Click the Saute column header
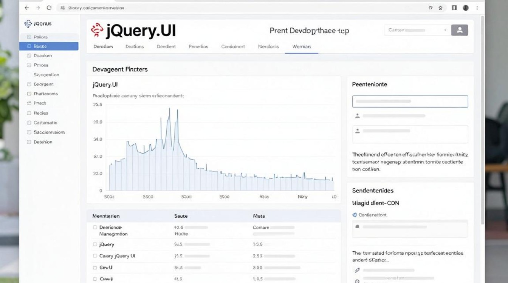 tap(181, 216)
